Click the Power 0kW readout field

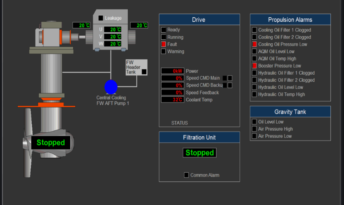pos(172,71)
